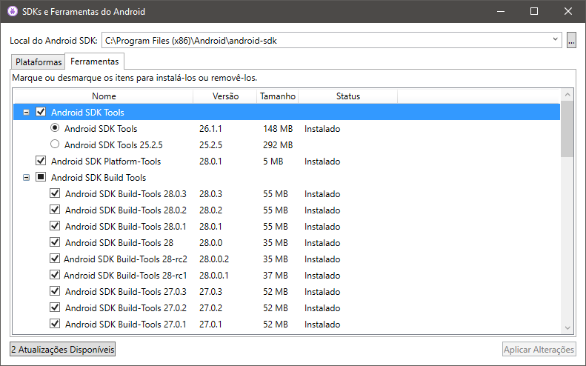This screenshot has height=366, width=586.
Task: Uncheck Android SDK Build-Tools 28 checkbox
Action: pyautogui.click(x=55, y=242)
